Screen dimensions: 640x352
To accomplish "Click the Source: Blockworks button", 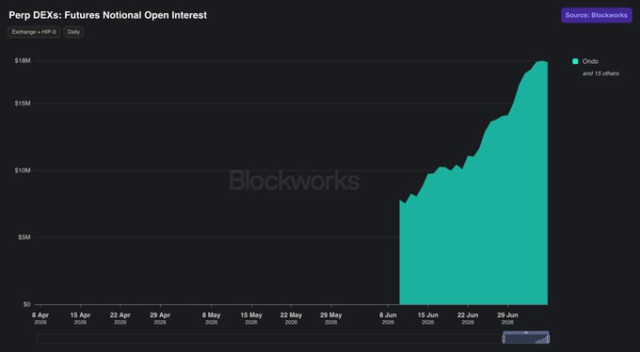I will (597, 15).
